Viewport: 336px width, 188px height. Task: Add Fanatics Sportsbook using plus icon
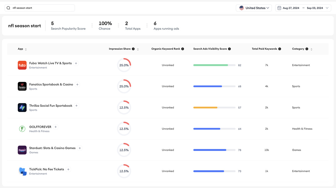pos(77,84)
